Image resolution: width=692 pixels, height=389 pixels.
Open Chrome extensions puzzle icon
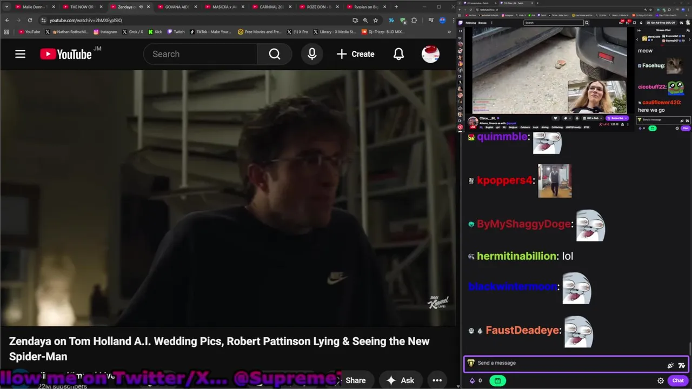[414, 20]
